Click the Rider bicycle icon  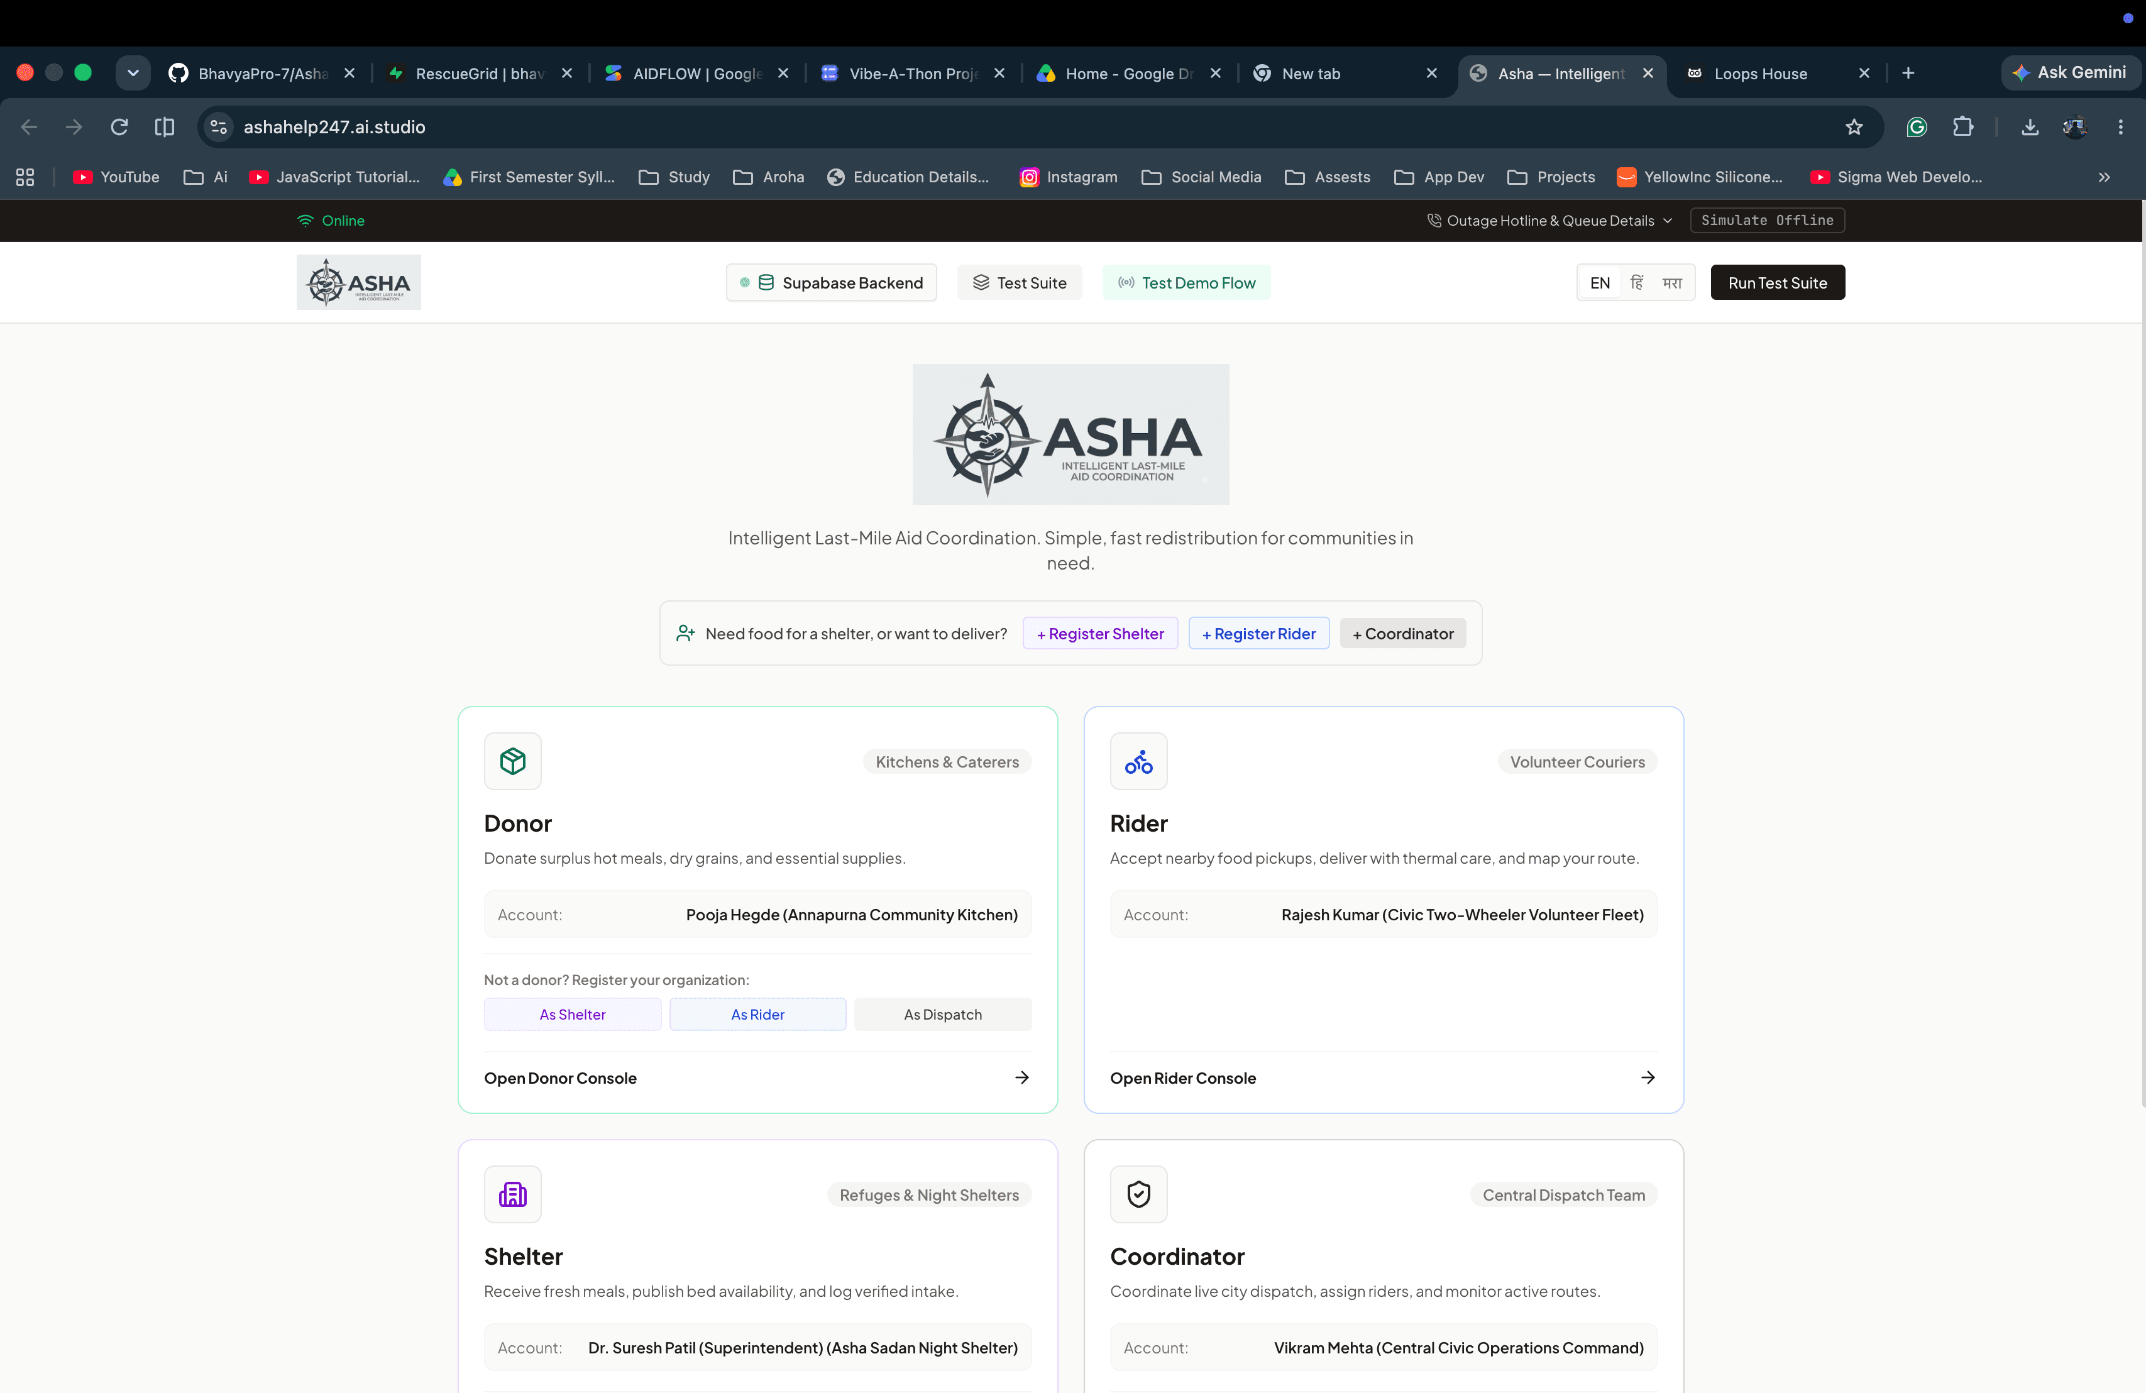1138,761
